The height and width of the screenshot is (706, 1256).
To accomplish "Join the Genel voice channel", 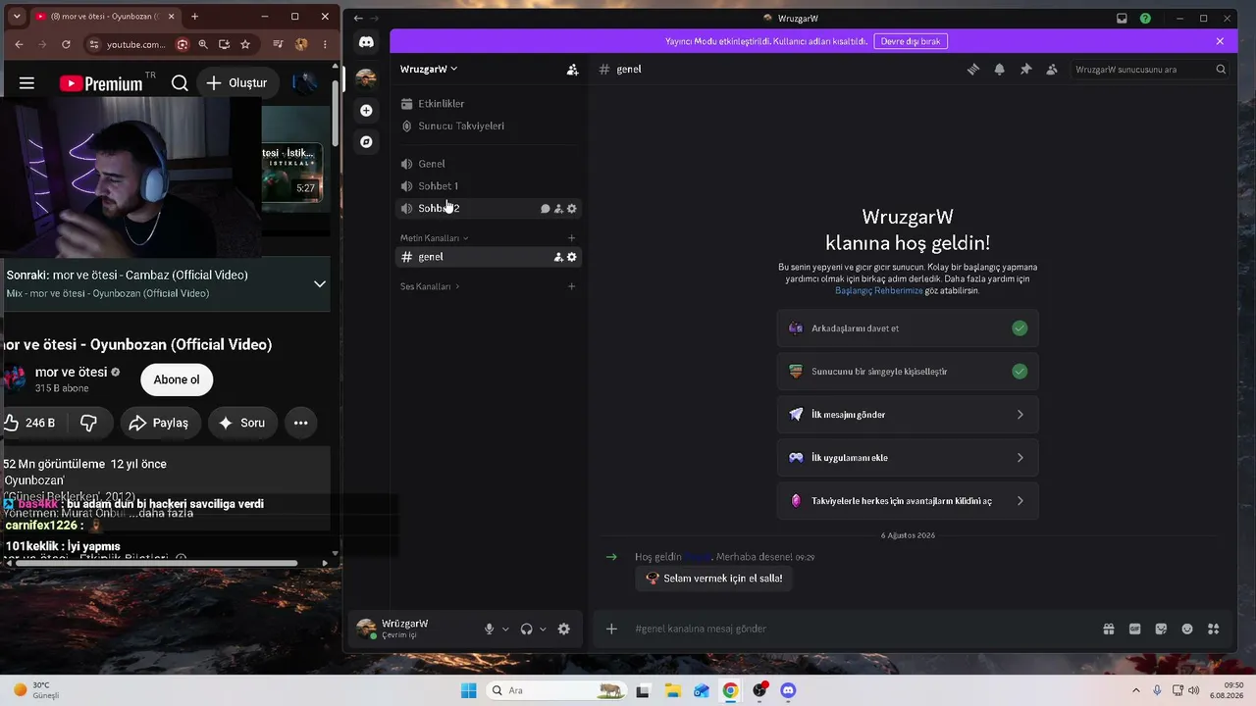I will [x=488, y=164].
